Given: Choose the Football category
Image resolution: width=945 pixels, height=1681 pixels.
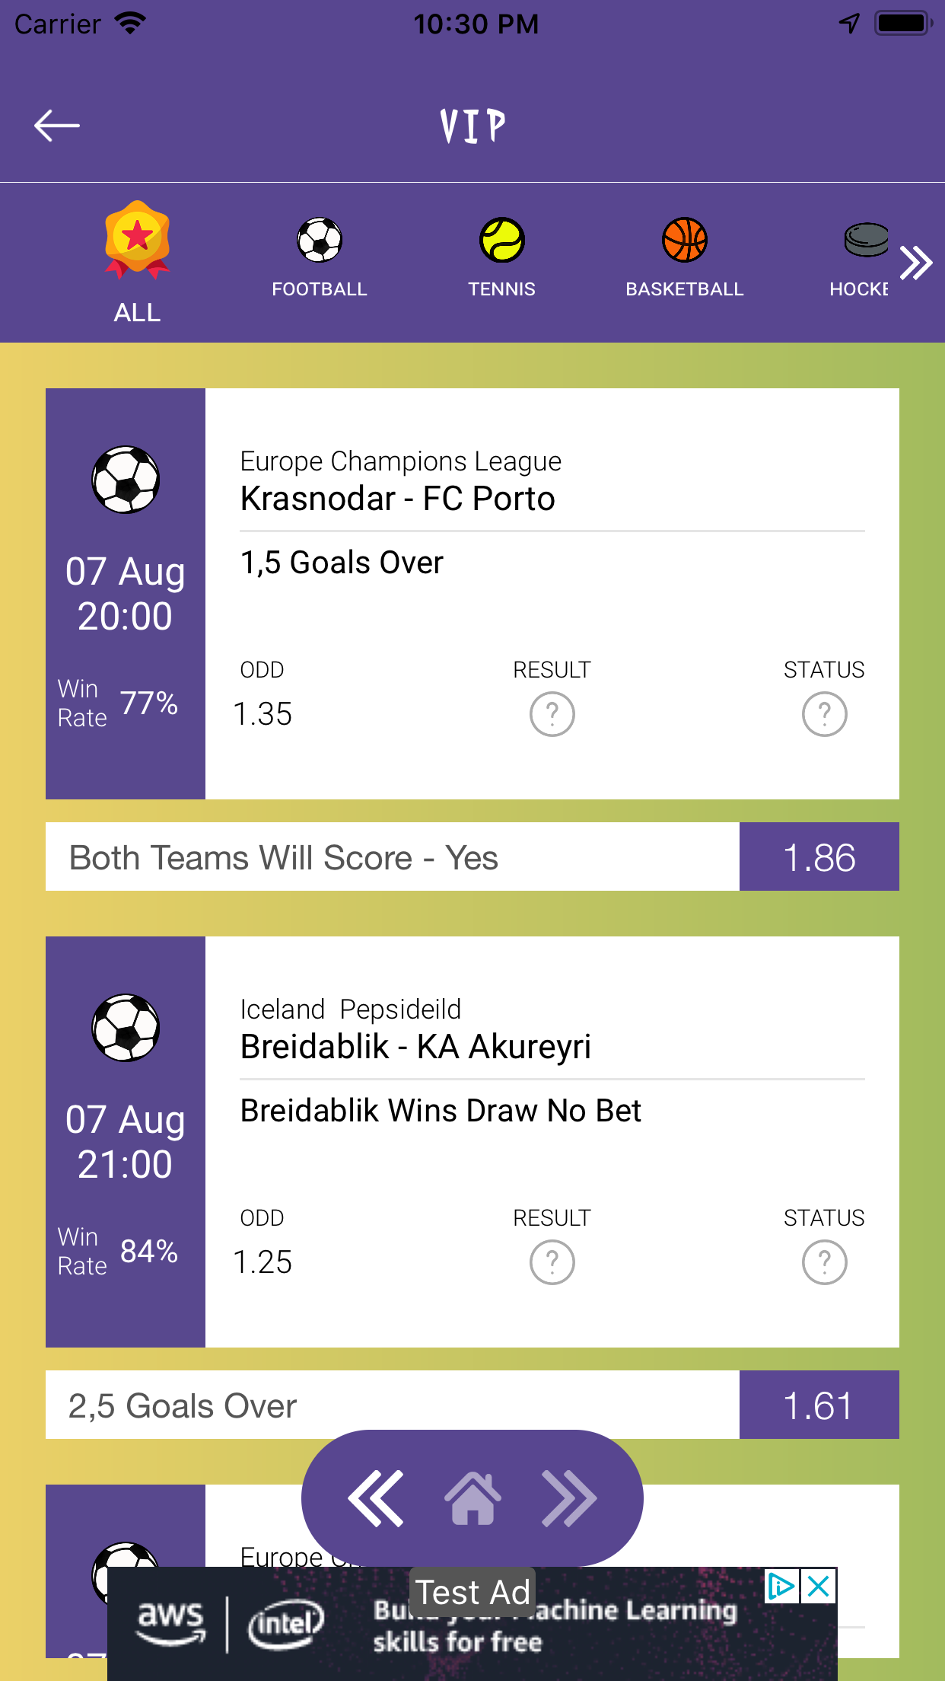Looking at the screenshot, I should point(320,241).
